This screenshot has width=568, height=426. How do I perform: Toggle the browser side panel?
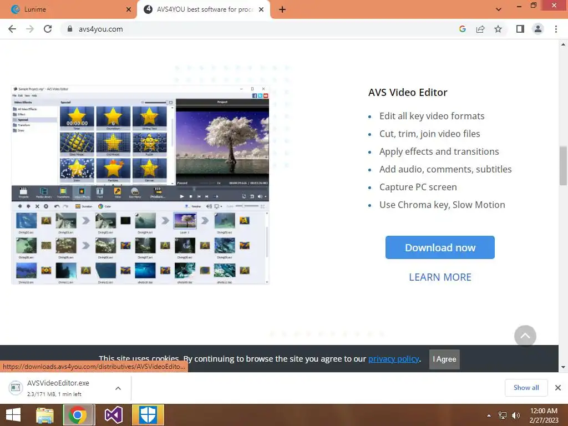520,29
